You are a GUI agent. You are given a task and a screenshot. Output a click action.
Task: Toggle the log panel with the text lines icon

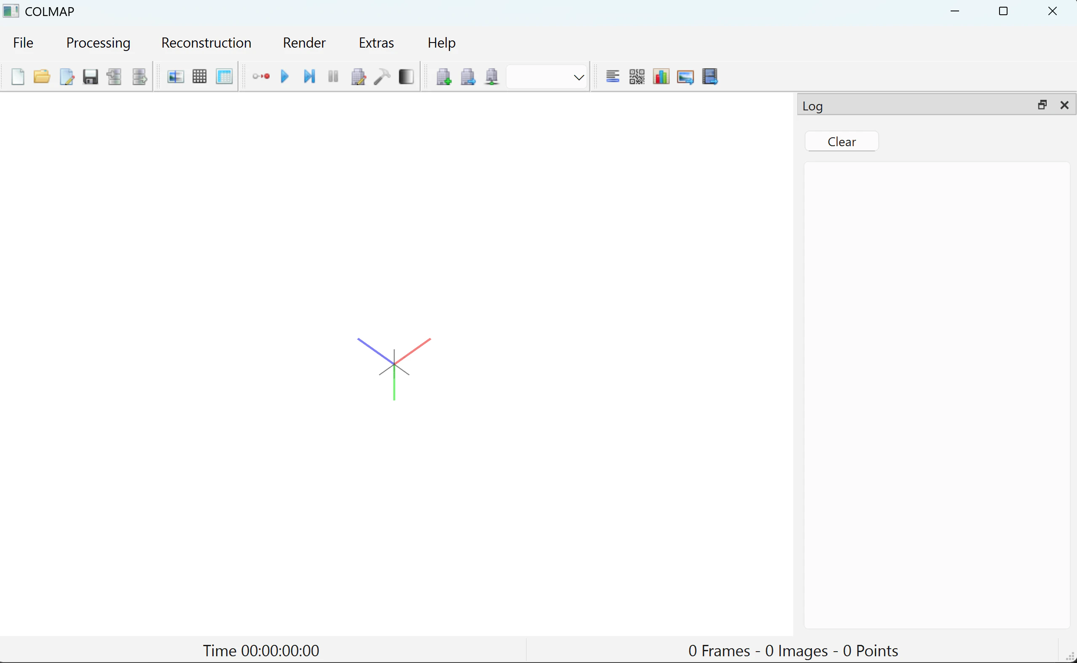point(612,77)
